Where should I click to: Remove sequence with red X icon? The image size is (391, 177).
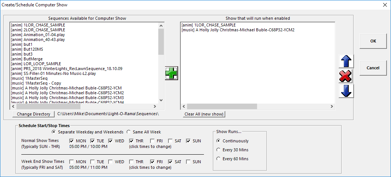click(346, 76)
